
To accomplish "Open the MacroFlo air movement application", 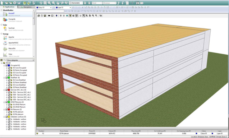I will point(12,49).
